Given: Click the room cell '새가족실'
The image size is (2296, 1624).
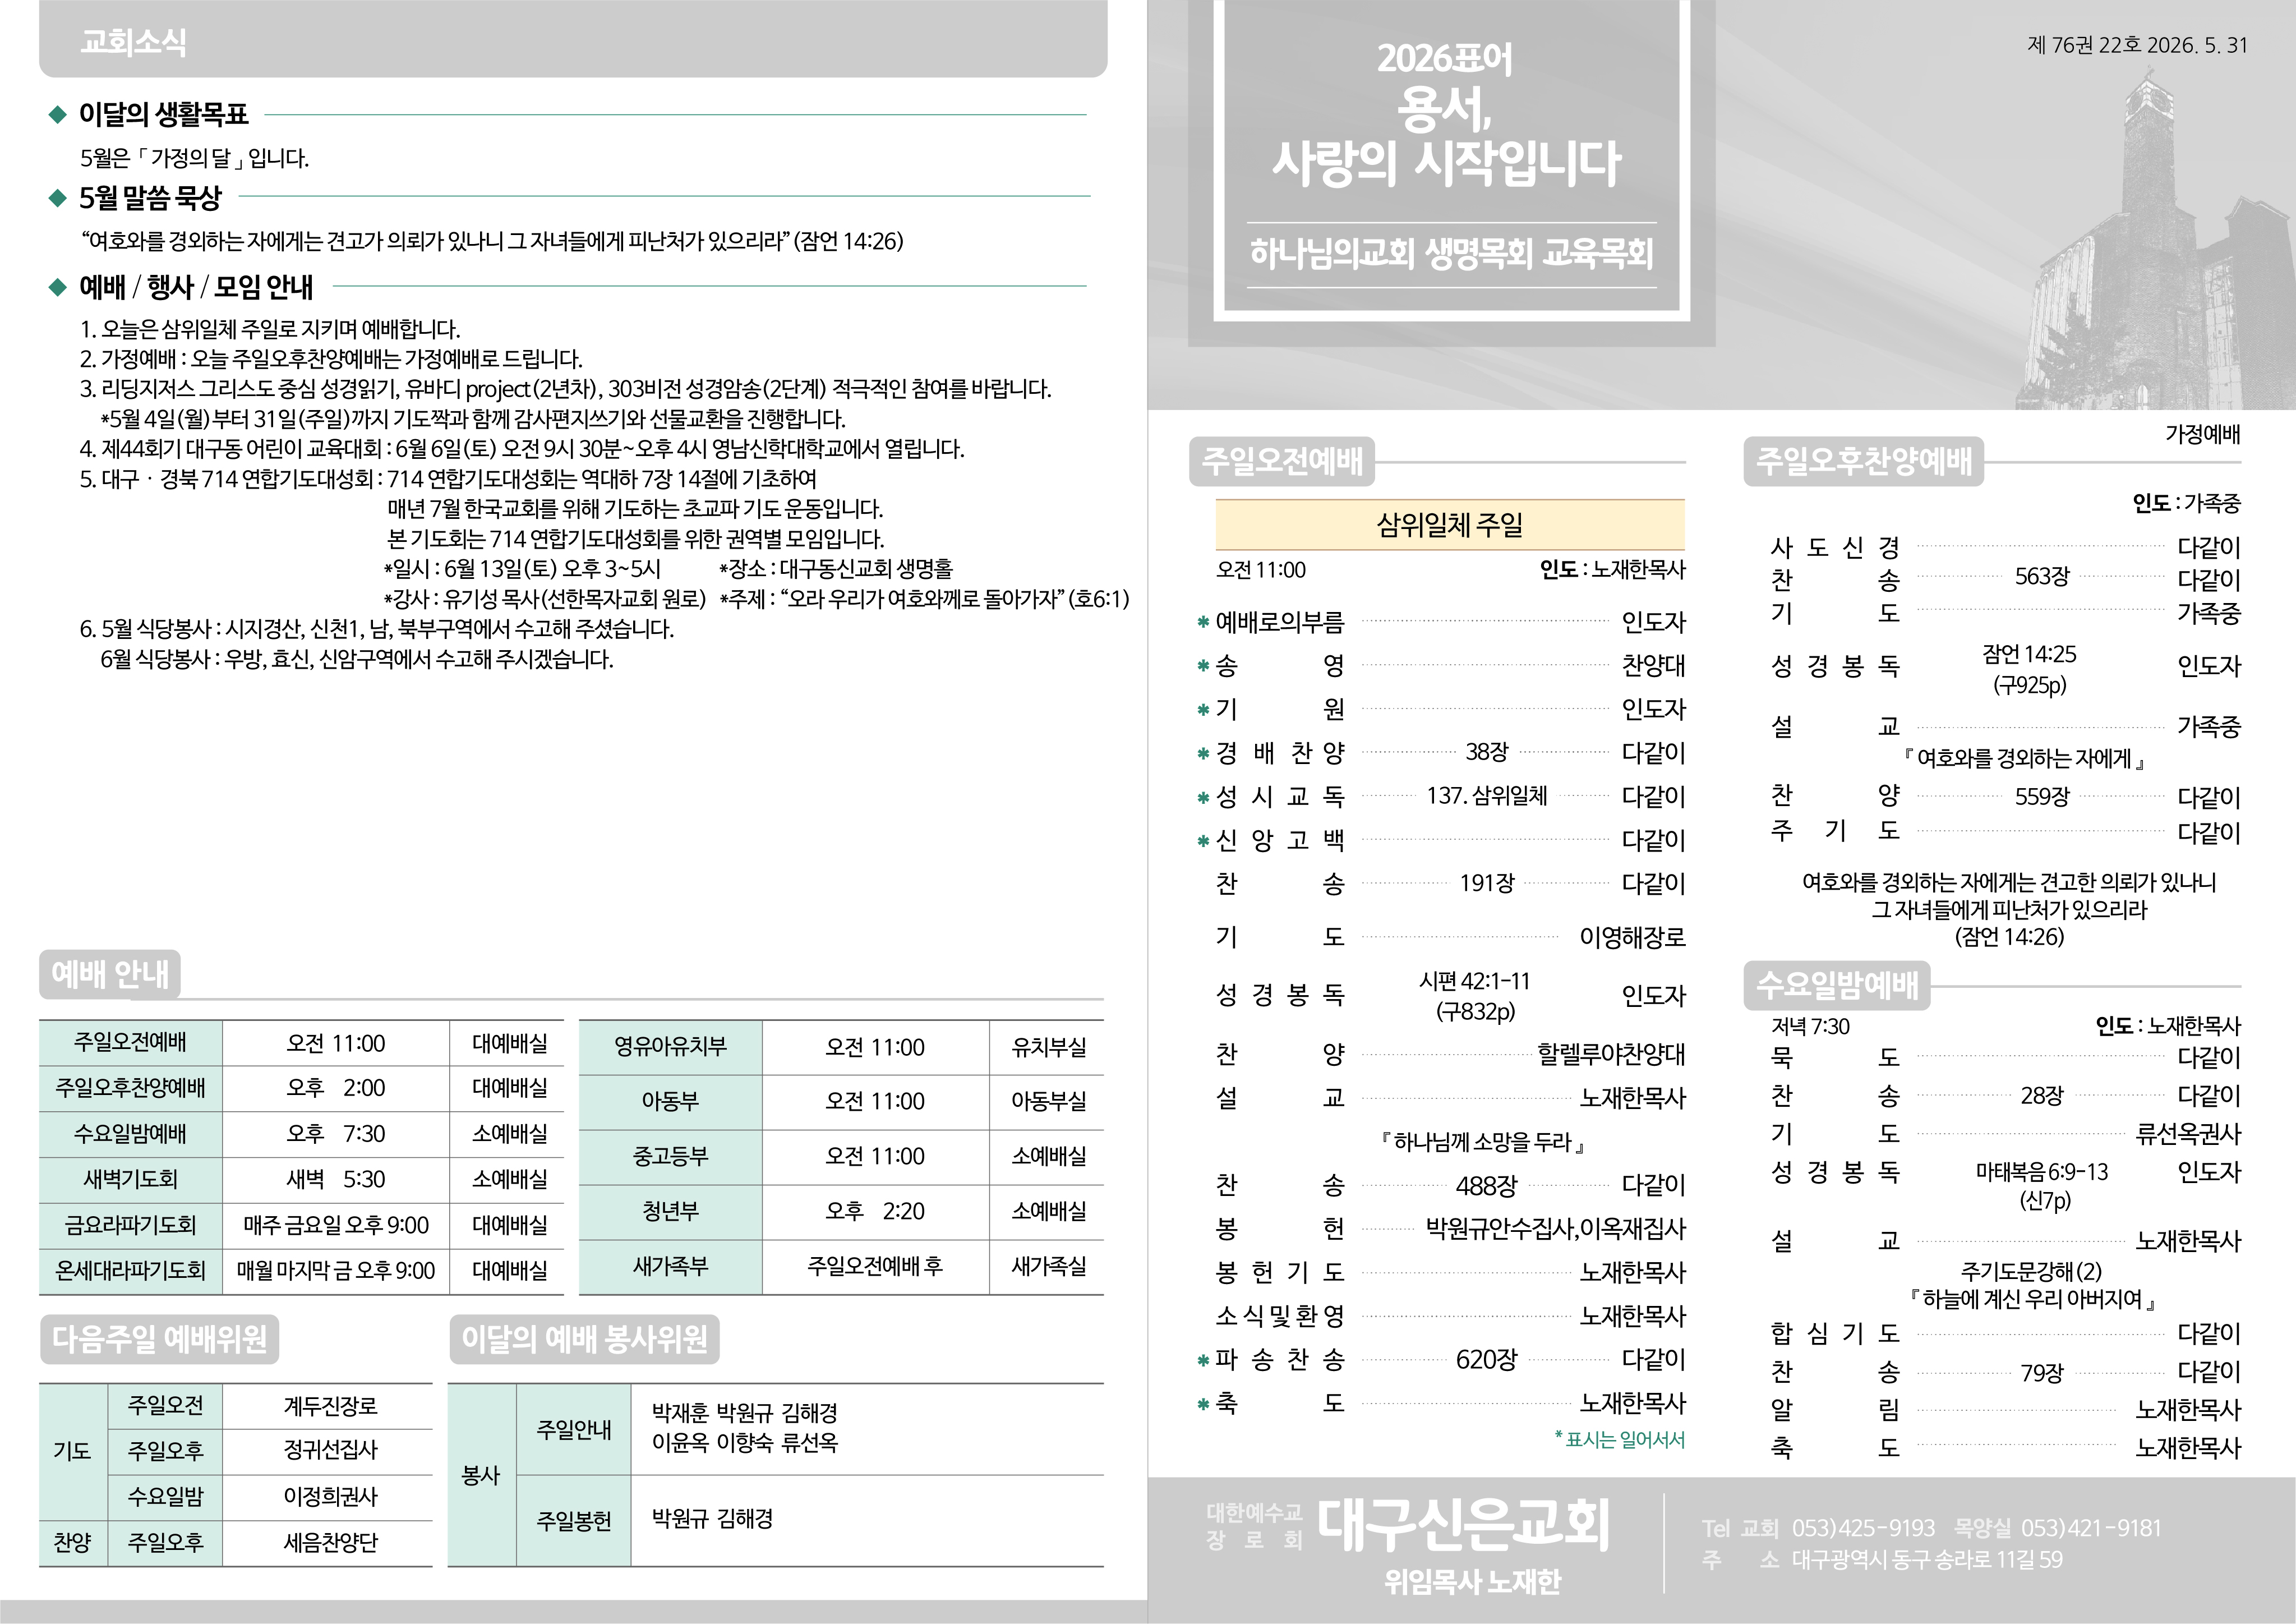Looking at the screenshot, I should (1048, 1267).
